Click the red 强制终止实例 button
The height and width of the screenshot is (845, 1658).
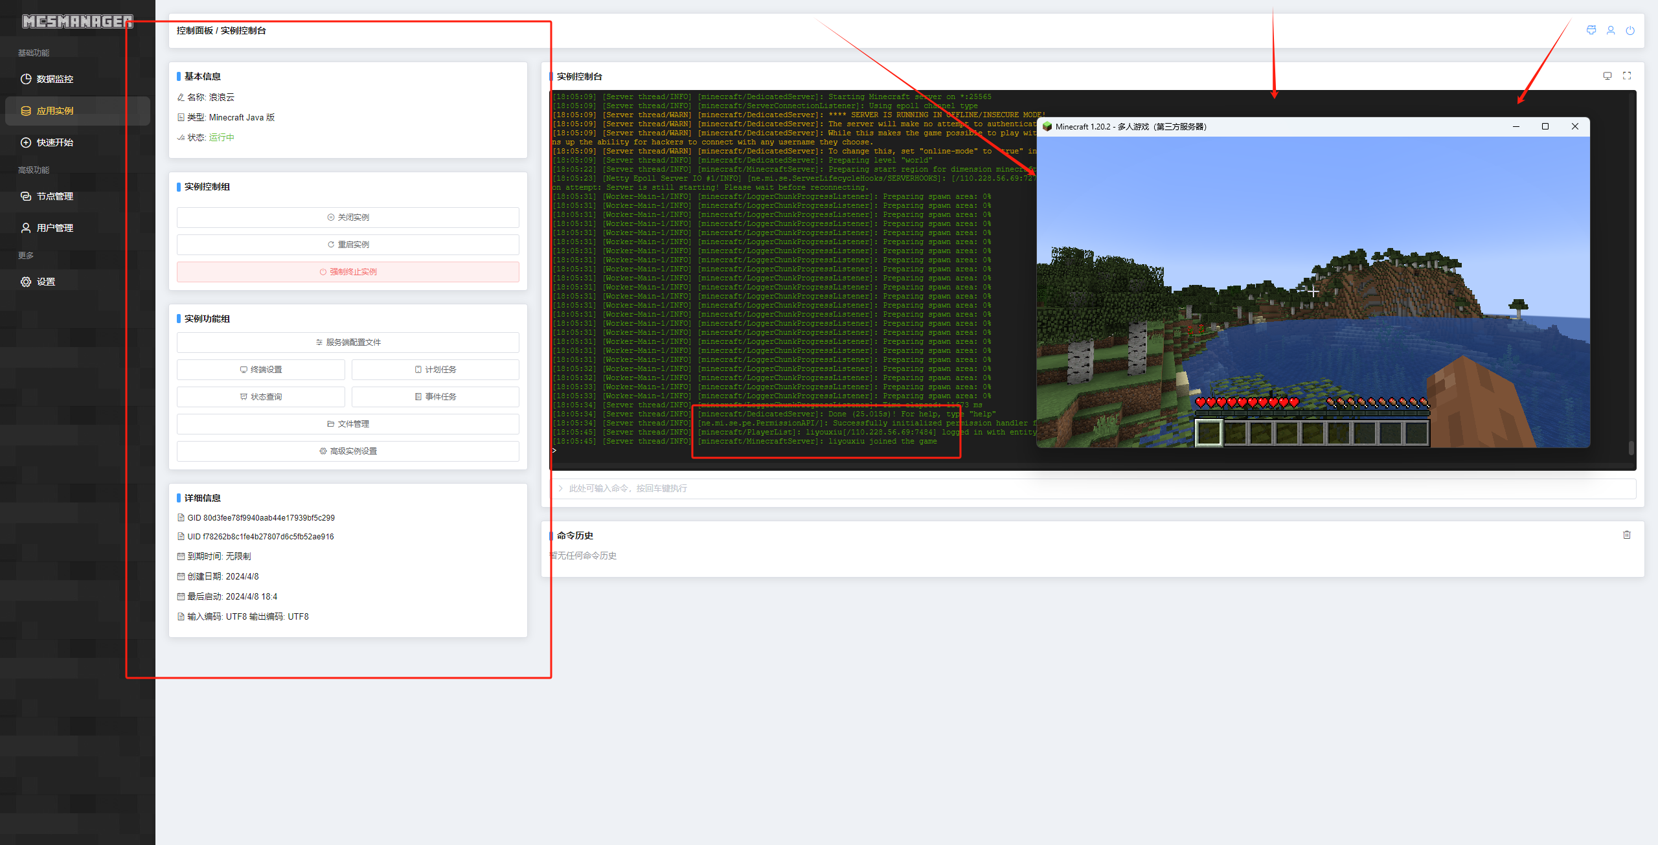point(348,272)
